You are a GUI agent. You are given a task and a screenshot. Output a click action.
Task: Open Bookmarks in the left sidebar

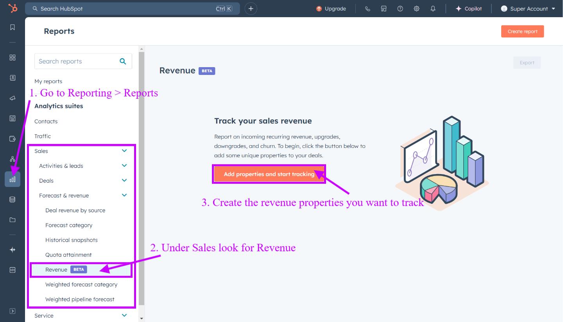coord(13,27)
